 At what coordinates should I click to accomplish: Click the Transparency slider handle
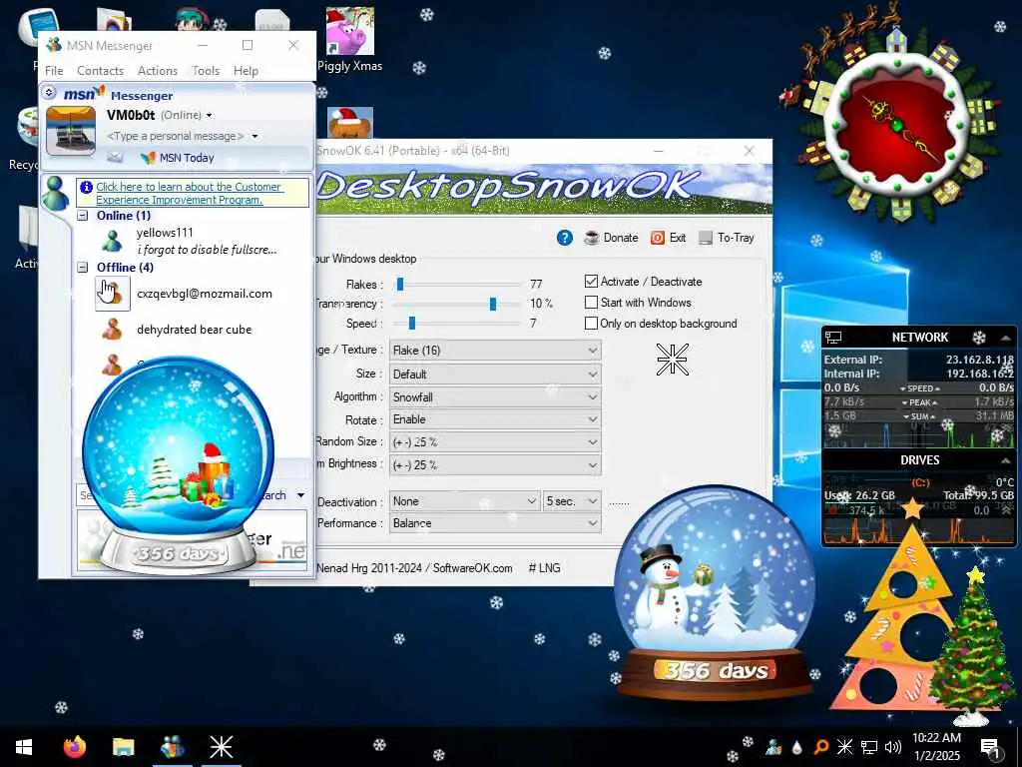click(x=493, y=304)
